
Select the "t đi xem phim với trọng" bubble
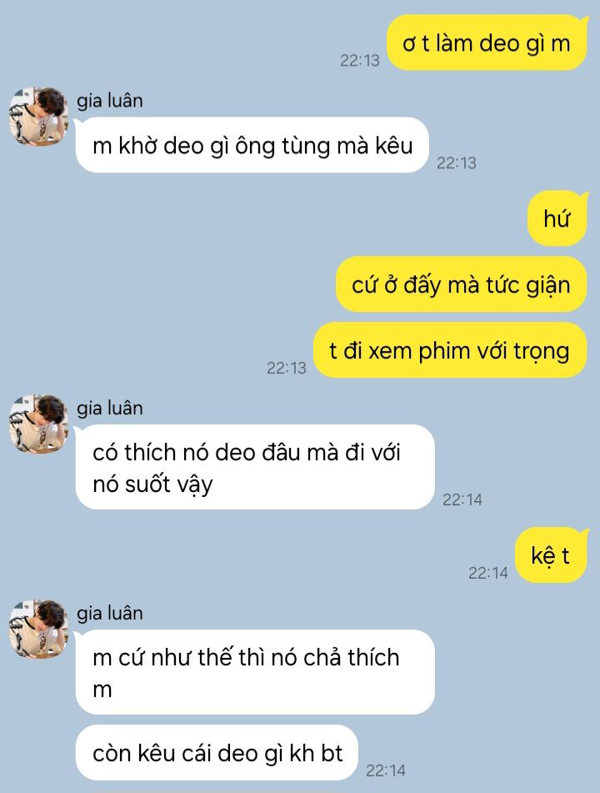click(x=450, y=350)
